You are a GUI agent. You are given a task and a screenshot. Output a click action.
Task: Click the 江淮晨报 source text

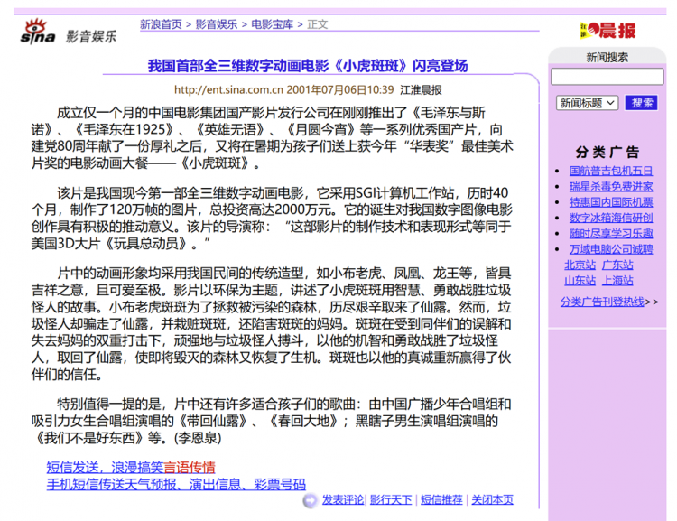click(421, 90)
